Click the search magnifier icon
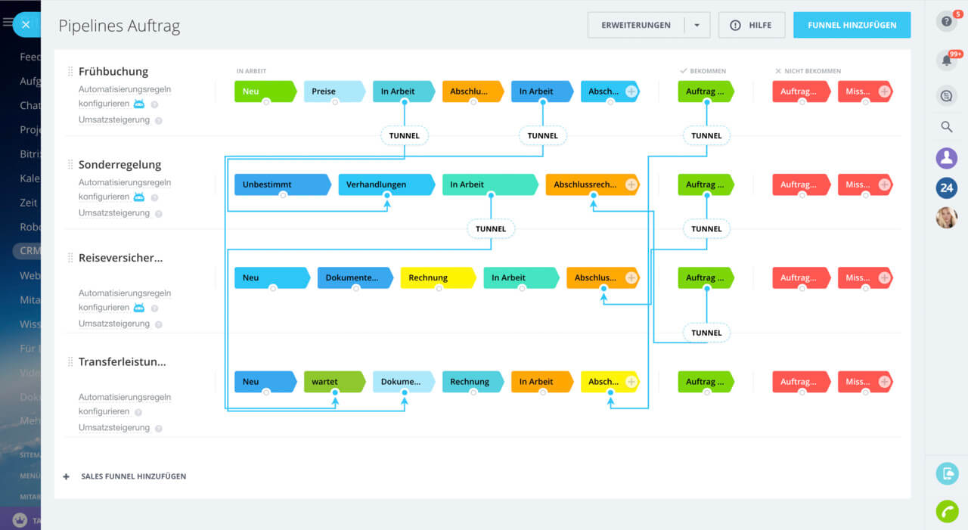Screen dimensions: 968x530 946,127
